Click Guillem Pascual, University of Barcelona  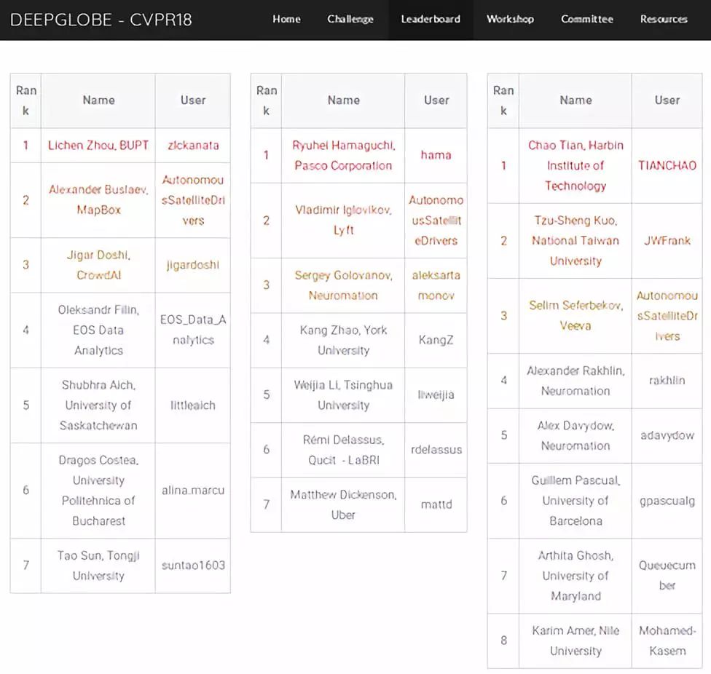[576, 501]
